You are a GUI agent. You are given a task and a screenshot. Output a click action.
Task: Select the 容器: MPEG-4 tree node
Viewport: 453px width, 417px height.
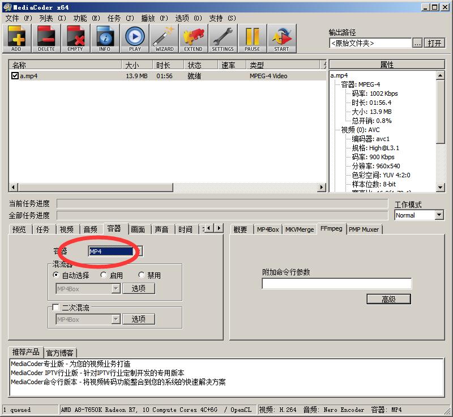[x=360, y=84]
